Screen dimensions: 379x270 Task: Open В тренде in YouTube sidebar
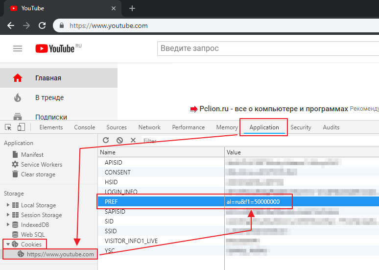[59, 98]
